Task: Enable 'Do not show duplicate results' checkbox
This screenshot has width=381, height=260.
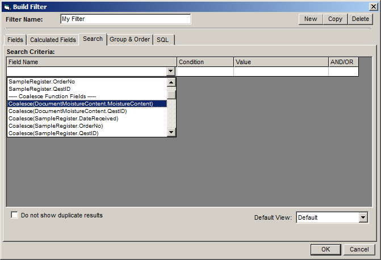Action: tap(15, 216)
